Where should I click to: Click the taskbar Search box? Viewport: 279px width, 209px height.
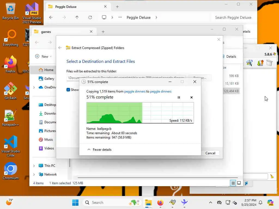point(112,202)
